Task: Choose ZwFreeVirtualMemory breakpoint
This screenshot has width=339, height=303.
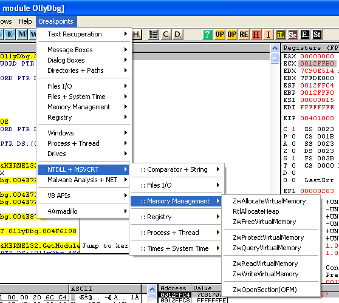Action: (271, 222)
